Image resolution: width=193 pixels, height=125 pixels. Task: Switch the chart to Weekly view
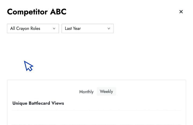tap(106, 91)
